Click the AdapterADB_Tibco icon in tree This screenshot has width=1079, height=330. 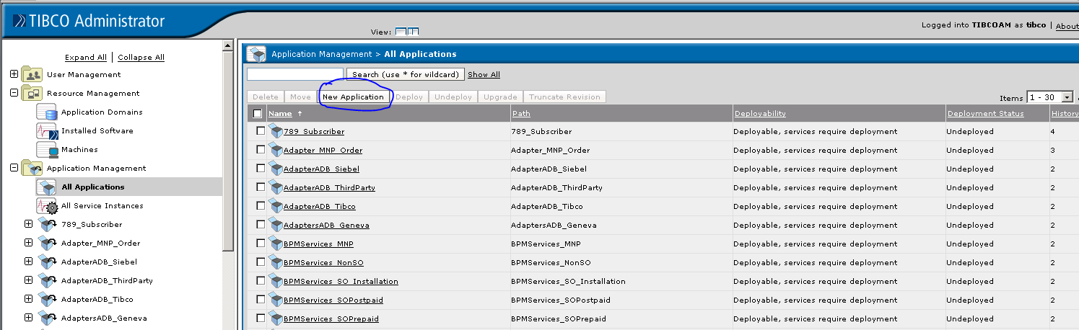pyautogui.click(x=46, y=300)
